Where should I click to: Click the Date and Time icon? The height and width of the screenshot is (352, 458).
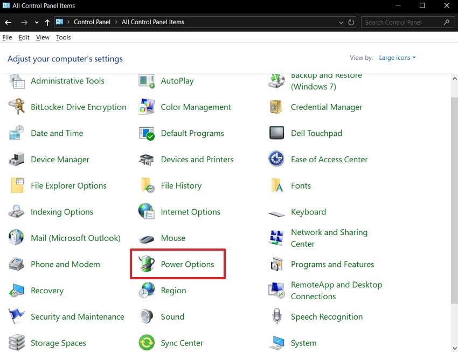17,133
